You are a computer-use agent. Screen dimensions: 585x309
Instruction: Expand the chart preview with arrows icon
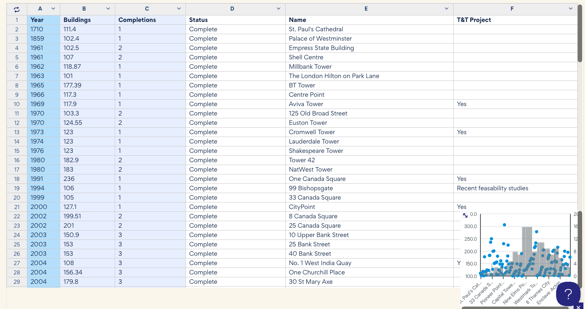coord(465,215)
